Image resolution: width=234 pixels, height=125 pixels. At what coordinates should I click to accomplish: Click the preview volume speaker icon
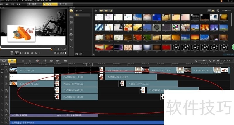pos(39,53)
